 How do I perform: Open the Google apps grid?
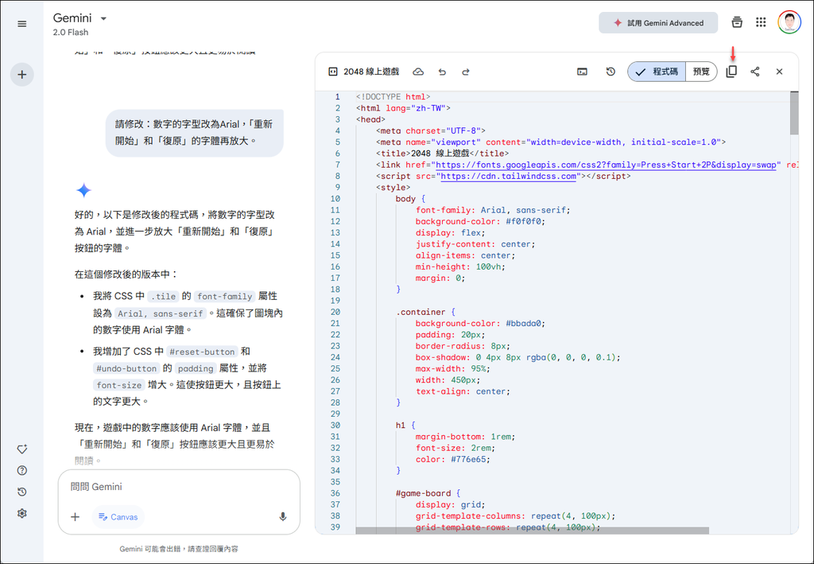[761, 22]
